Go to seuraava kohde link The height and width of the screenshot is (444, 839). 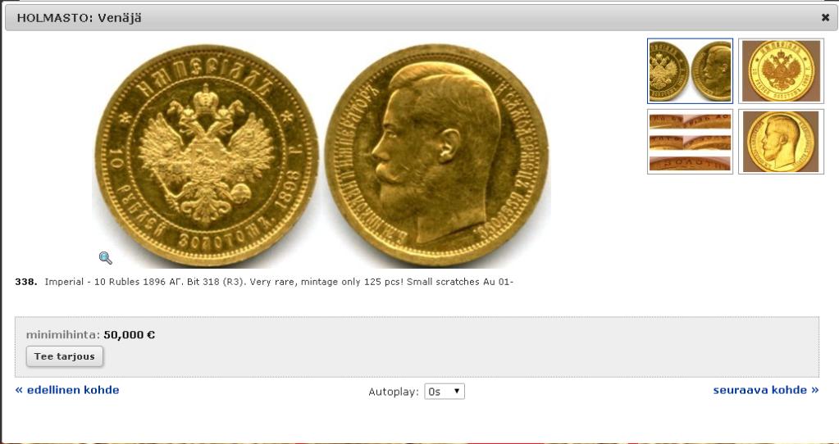(x=766, y=390)
